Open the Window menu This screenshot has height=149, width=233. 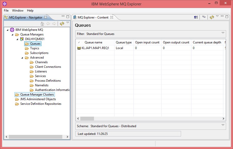point(18,11)
